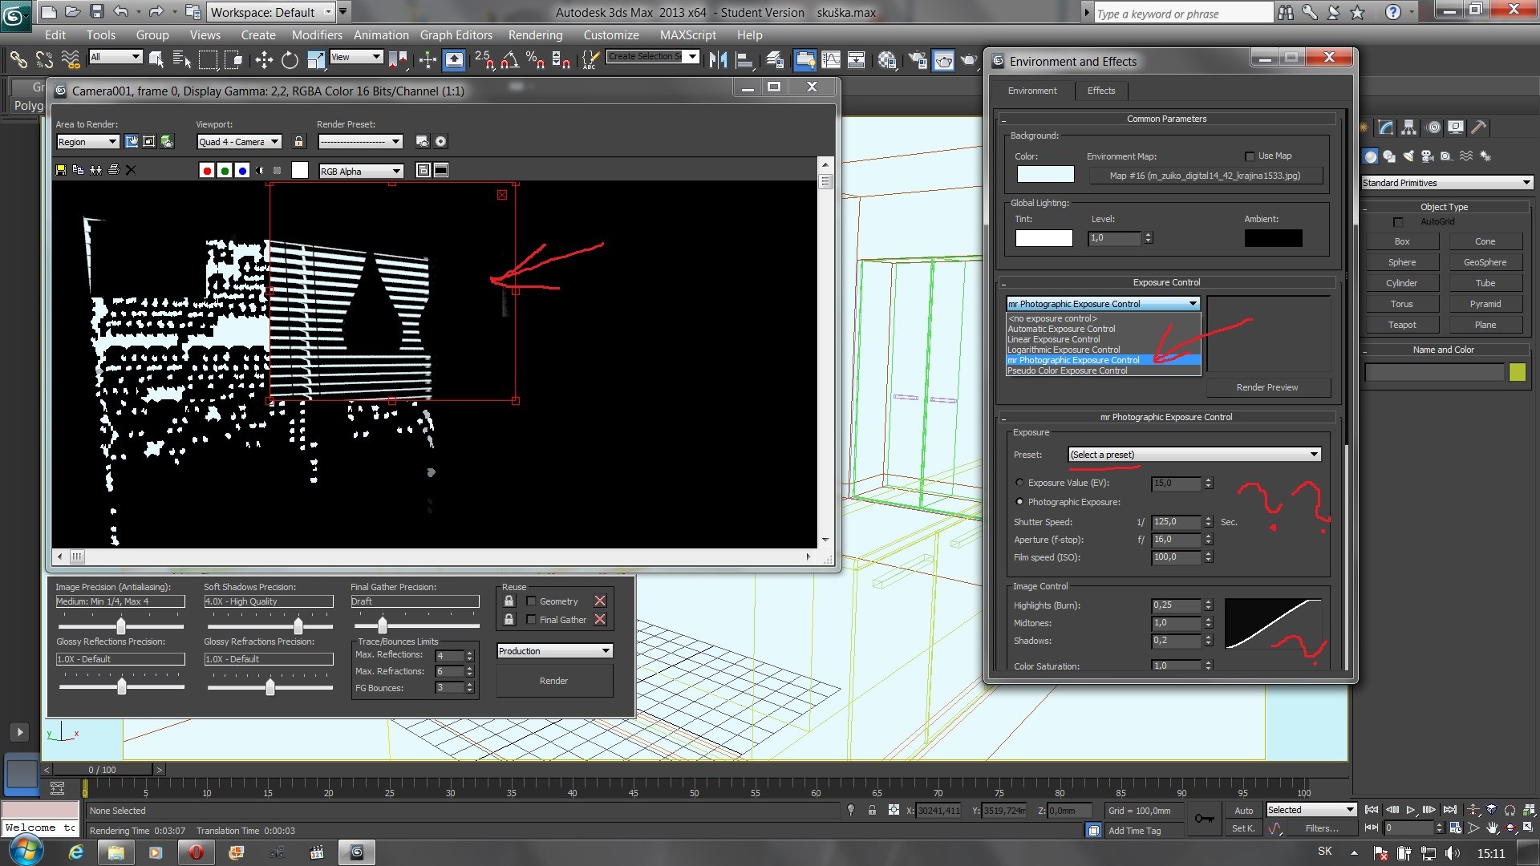The image size is (1540, 866).
Task: Enable the AutoGrid checkbox
Action: click(x=1399, y=222)
